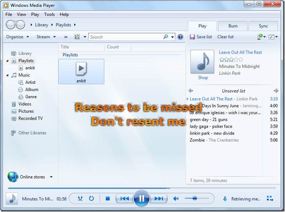Open the Organize dropdown

click(18, 37)
